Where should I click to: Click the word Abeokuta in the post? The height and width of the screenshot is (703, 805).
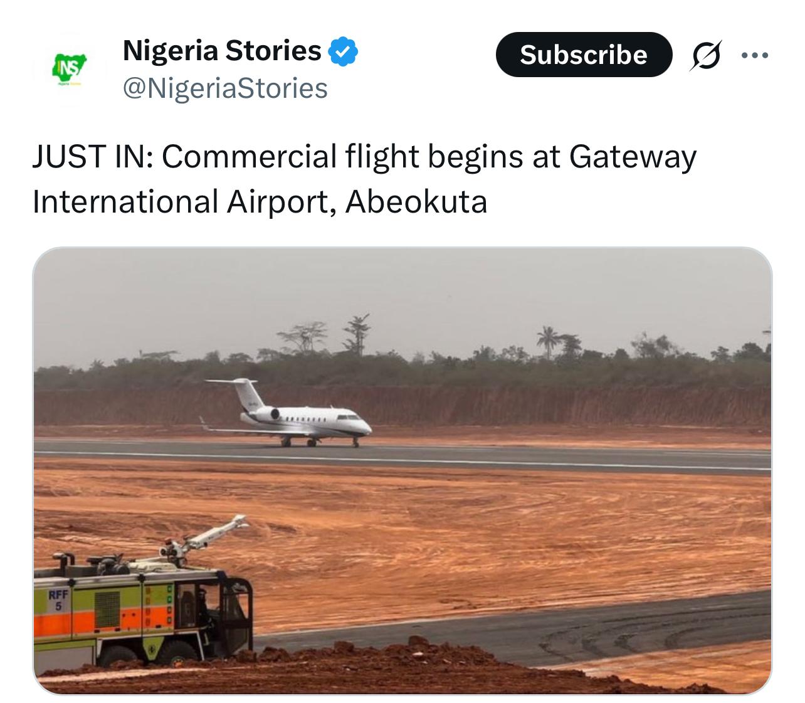coord(416,202)
